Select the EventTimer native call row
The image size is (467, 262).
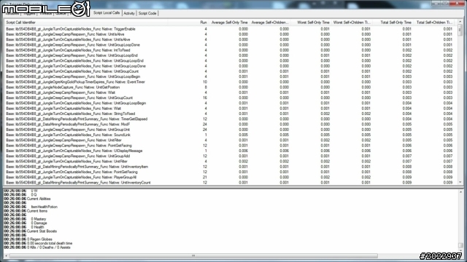pos(229,82)
